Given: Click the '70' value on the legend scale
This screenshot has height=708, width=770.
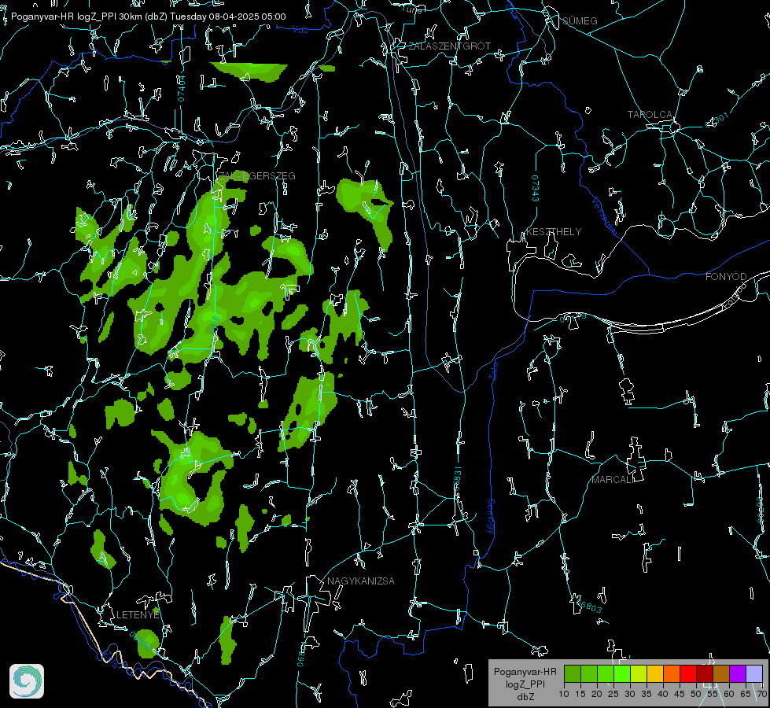Looking at the screenshot, I should [761, 695].
